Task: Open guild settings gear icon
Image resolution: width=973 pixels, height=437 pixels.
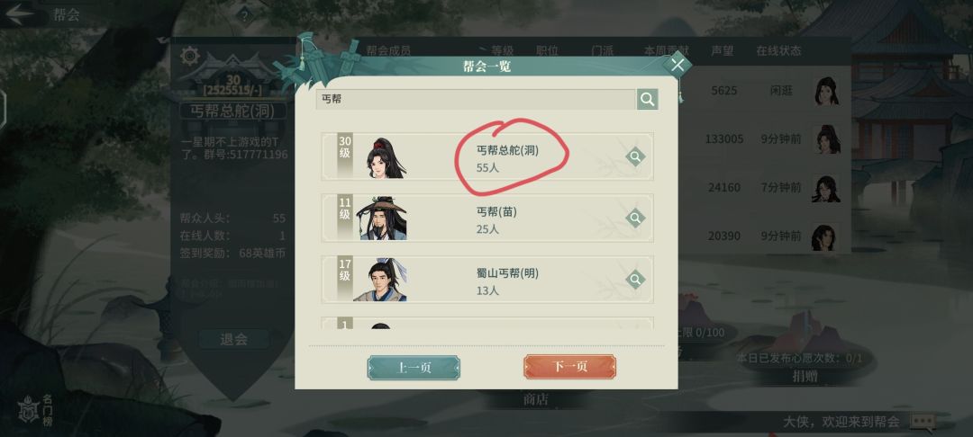Action: click(190, 57)
